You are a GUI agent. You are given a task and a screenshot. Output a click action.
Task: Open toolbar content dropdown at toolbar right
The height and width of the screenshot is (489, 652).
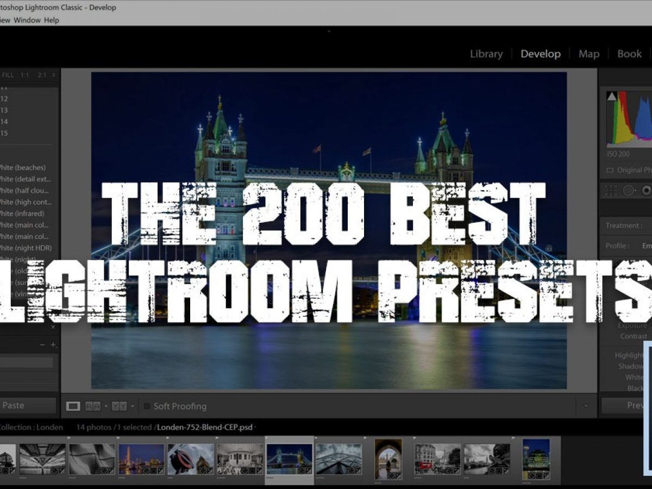coord(586,406)
